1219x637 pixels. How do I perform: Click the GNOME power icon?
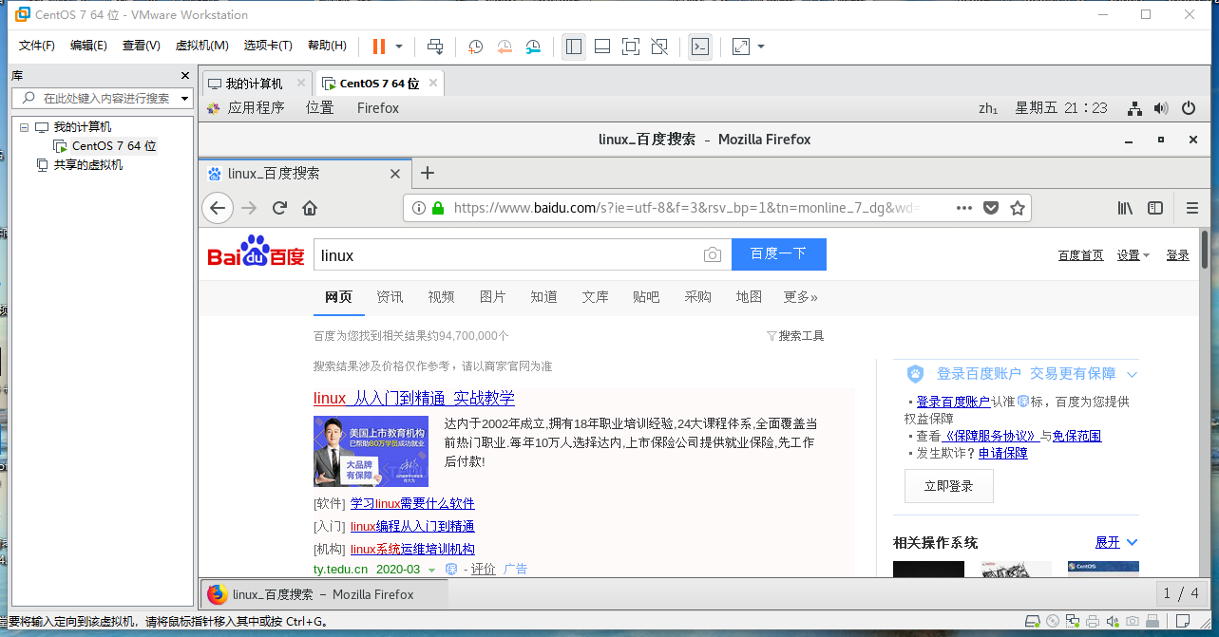(x=1188, y=108)
